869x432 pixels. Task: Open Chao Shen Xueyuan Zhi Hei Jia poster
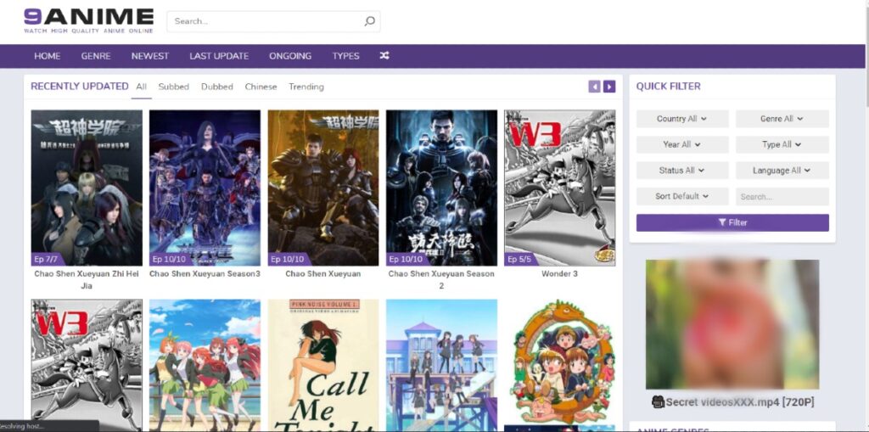(x=87, y=188)
